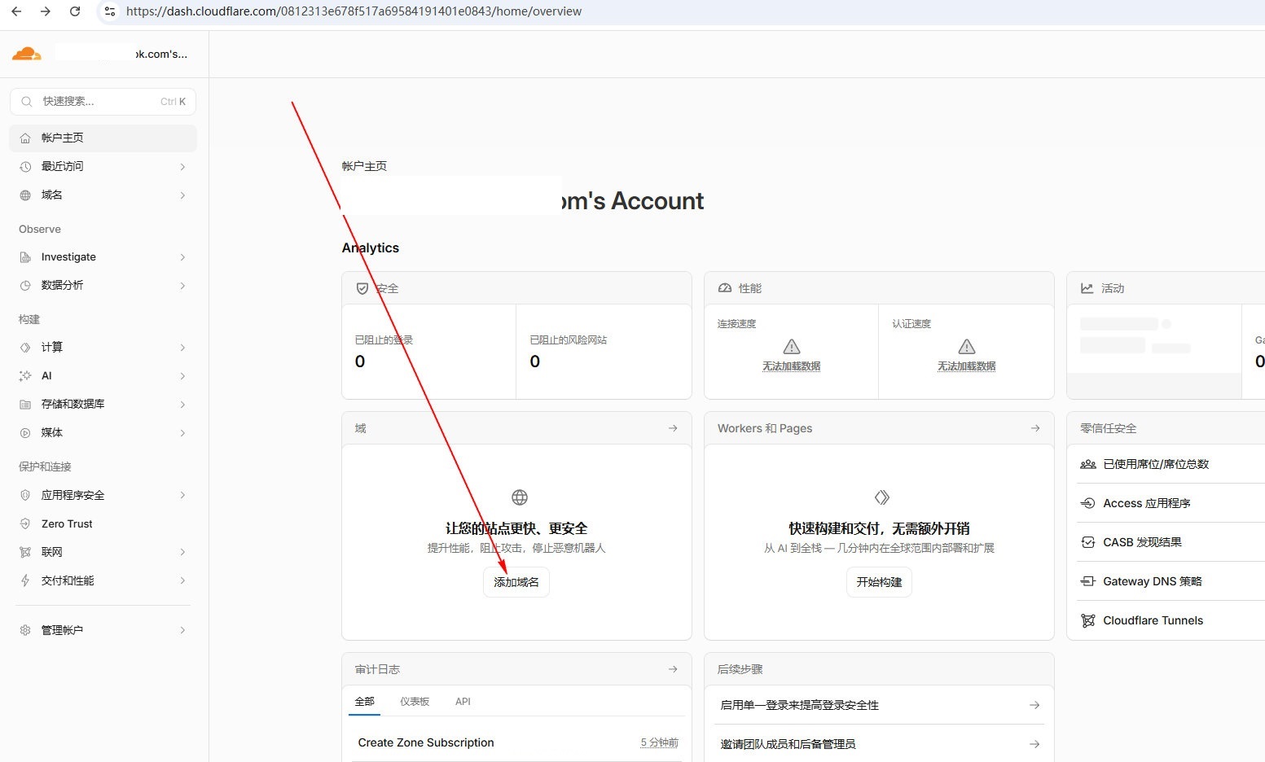Click the globe icon beside 域名

tap(25, 195)
